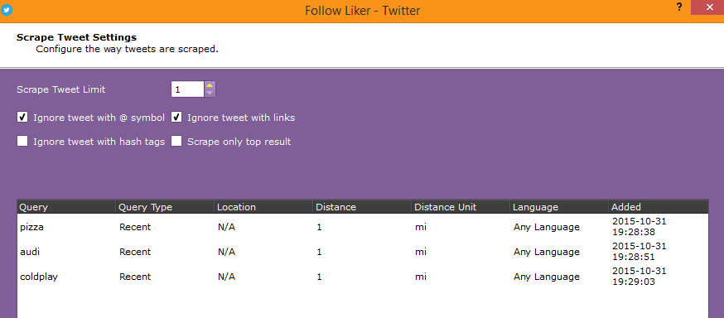724x318 pixels.
Task: Close the Follow Liker window
Action: coord(709,7)
